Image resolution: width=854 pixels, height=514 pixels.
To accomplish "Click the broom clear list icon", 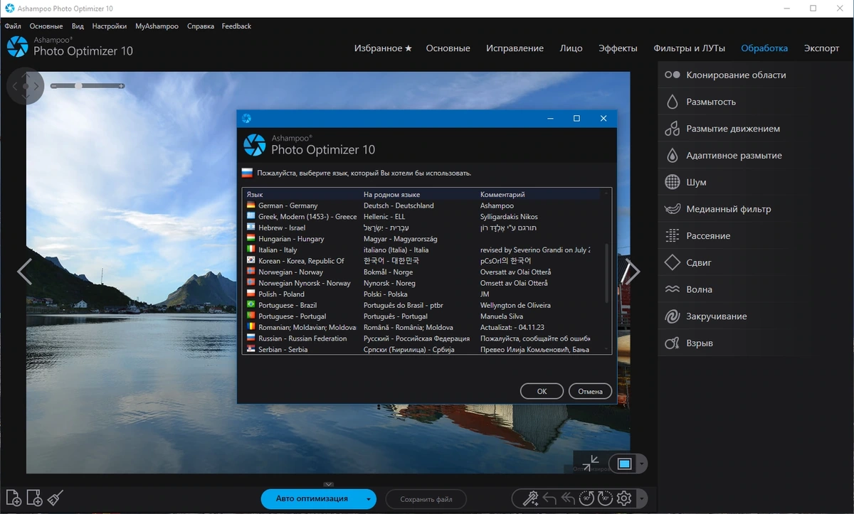I will click(x=56, y=498).
